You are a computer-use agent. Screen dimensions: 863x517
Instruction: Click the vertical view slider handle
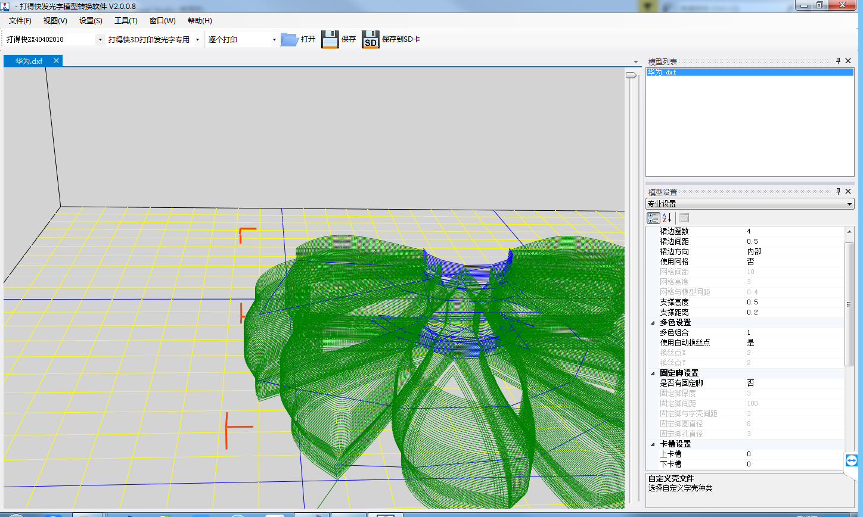[x=631, y=75]
